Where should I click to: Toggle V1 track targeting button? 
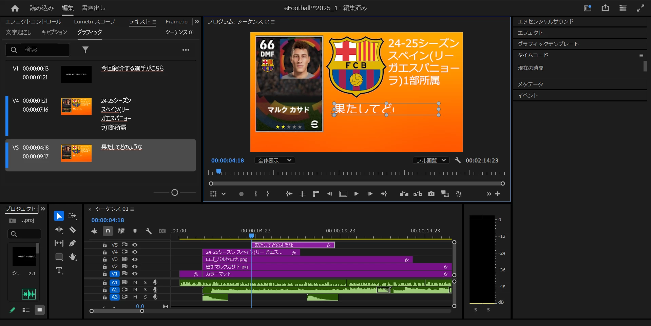click(115, 274)
